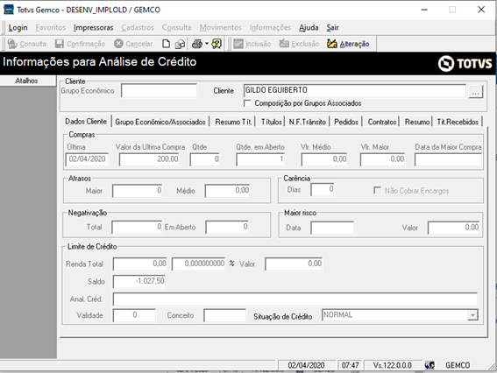Viewport: 497px width, 373px height.
Task: Click the printer icon in toolbar
Action: click(197, 44)
